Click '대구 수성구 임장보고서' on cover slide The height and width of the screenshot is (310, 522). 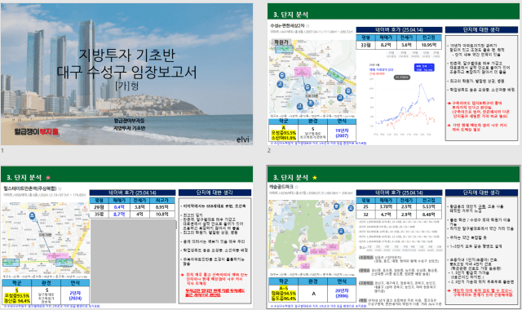127,72
